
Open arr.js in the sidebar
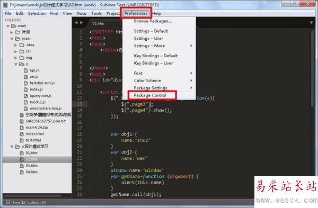(x=34, y=77)
